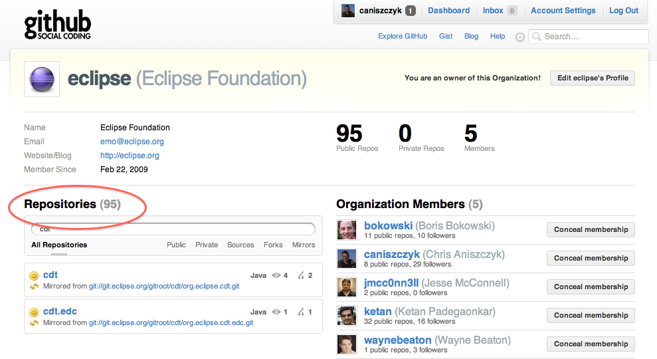The image size is (657, 359).
Task: Click the forks icon for cdt.edc
Action: pyautogui.click(x=301, y=312)
